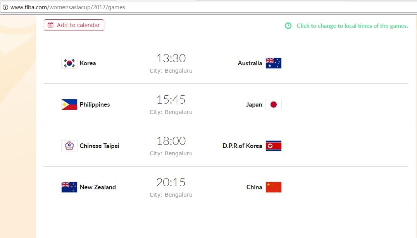Click the green clock icon
This screenshot has width=417, height=238.
coord(288,26)
